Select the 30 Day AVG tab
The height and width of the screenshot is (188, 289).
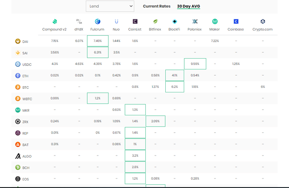click(189, 6)
